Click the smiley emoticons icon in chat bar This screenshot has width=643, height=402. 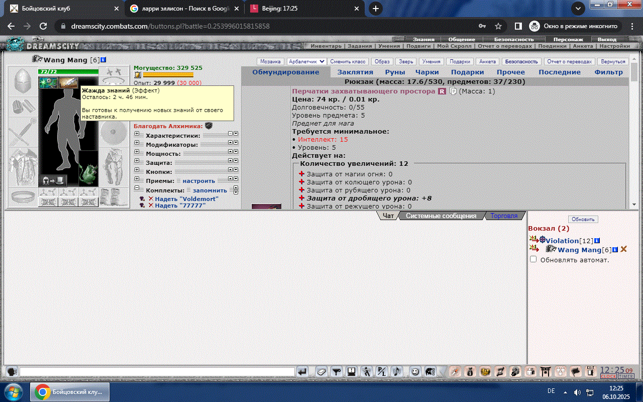(x=415, y=372)
